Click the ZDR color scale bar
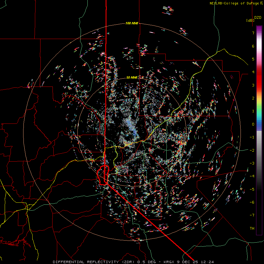 coord(259,130)
